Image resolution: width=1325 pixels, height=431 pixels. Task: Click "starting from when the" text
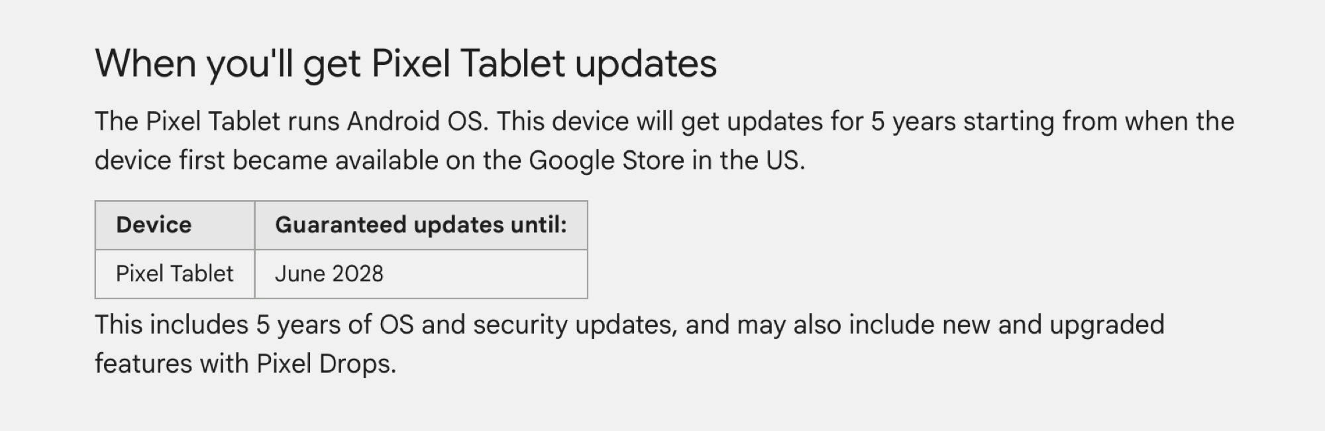coord(1098,122)
